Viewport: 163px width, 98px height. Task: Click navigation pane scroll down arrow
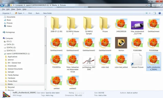pyautogui.click(x=45, y=89)
